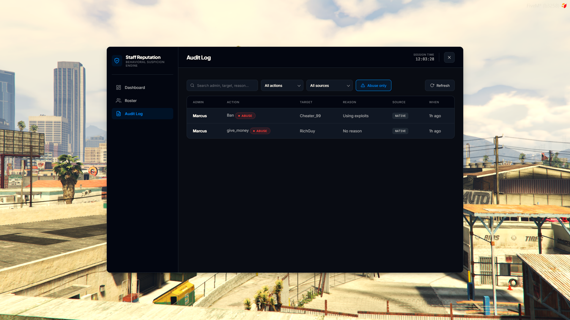Select the Audit Log menu item
Viewport: 570px width, 320px height.
pyautogui.click(x=142, y=114)
